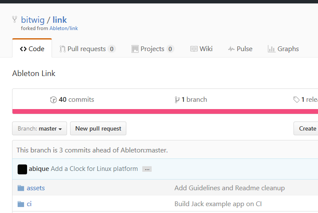Click the ci folder icon
The width and height of the screenshot is (318, 213).
point(21,204)
